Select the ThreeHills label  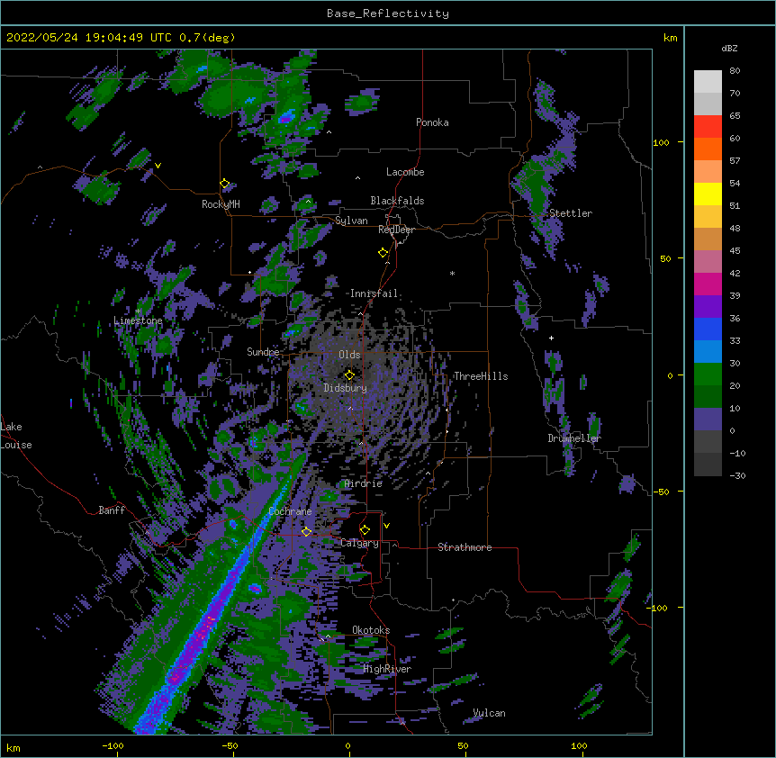(481, 376)
